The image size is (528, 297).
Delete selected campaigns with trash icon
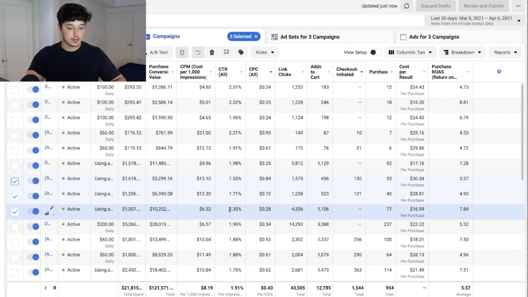[x=212, y=52]
